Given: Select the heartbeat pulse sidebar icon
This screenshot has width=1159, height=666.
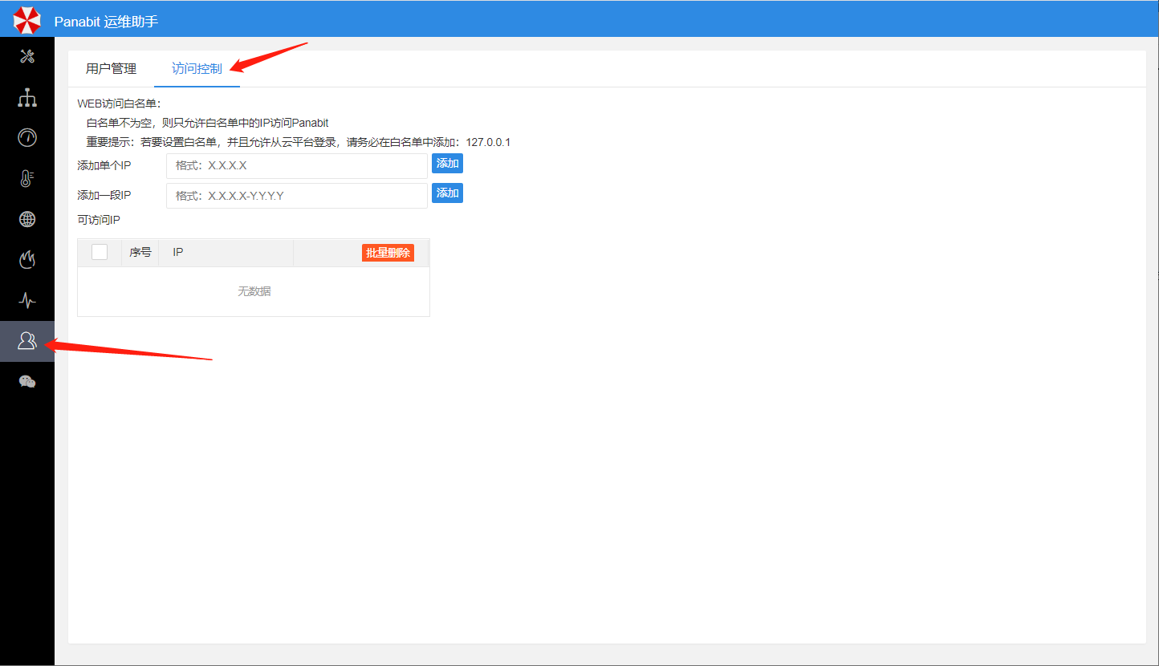Looking at the screenshot, I should (x=27, y=300).
